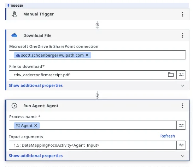Click Refresh for input arguments
This screenshot has width=193, height=167.
click(x=168, y=136)
